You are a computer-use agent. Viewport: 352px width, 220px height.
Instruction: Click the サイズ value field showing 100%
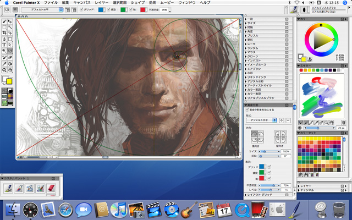[286, 152]
